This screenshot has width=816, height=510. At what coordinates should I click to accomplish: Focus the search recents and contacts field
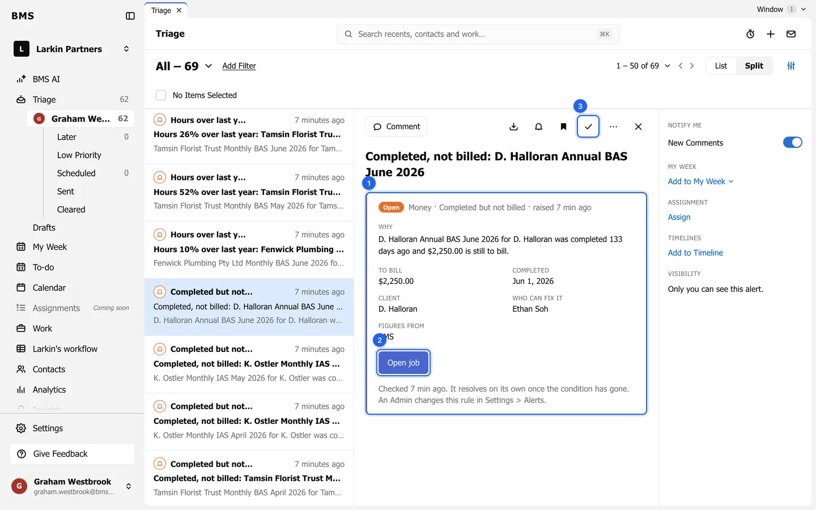click(478, 34)
